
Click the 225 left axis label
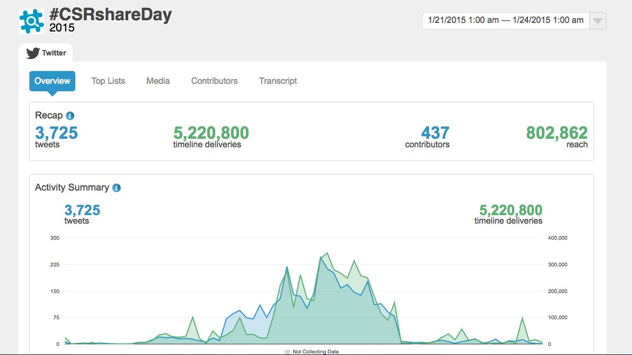(55, 265)
